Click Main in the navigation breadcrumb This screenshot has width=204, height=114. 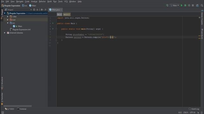tap(33, 6)
